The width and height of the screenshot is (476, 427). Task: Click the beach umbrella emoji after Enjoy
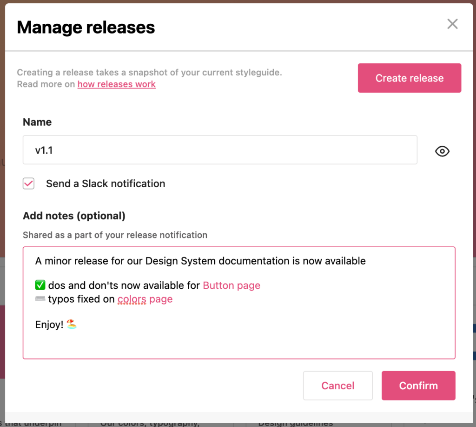tap(71, 324)
